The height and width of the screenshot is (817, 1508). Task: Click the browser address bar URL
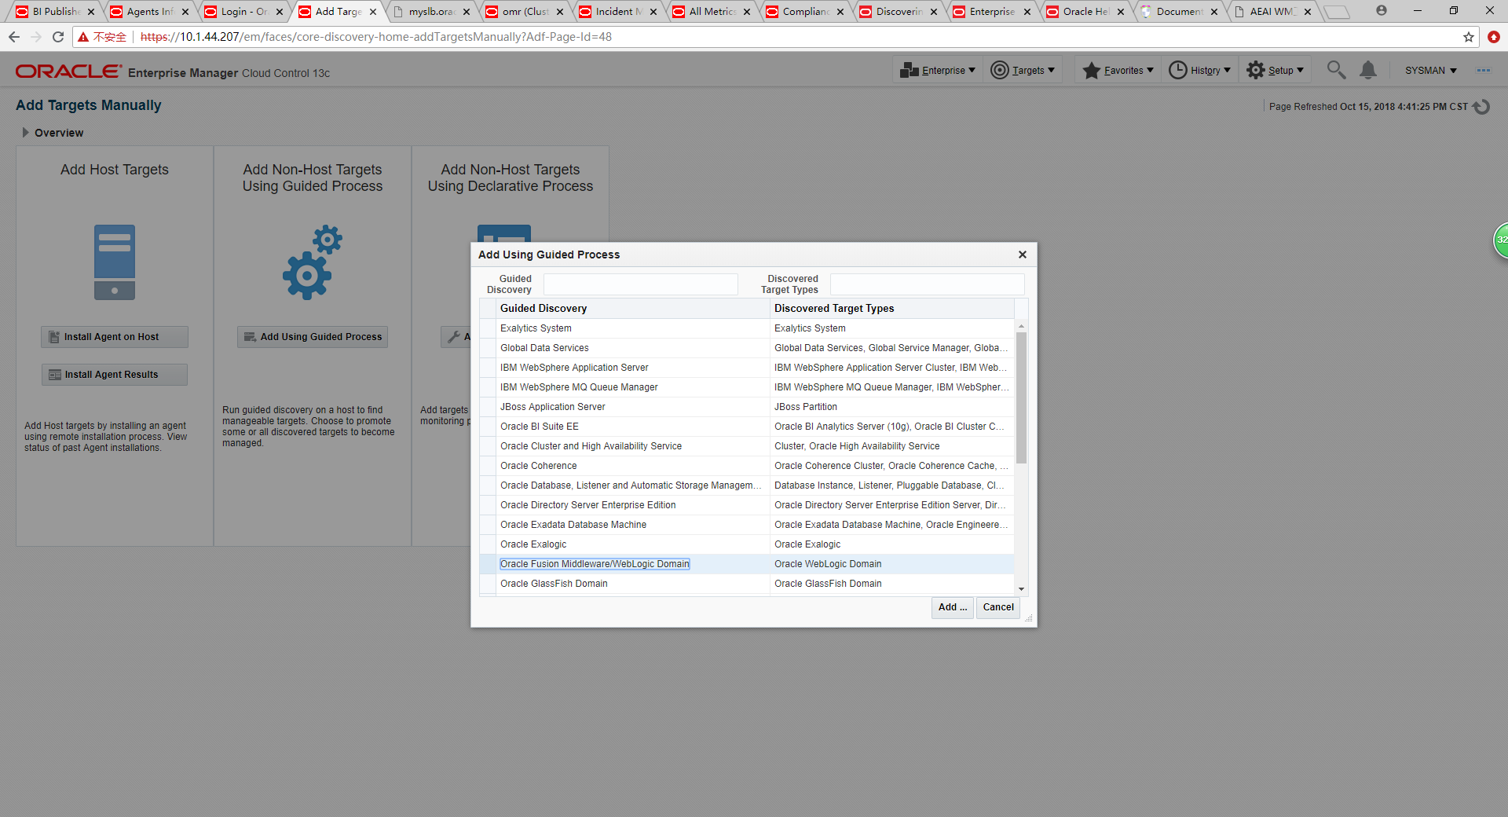375,37
